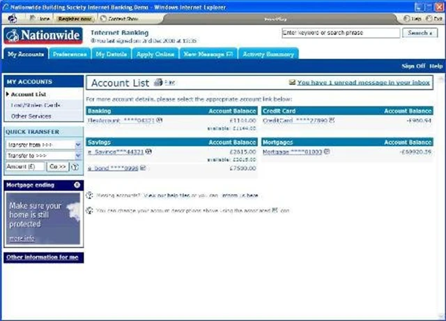Click Register now toolbar button

[x=75, y=19]
